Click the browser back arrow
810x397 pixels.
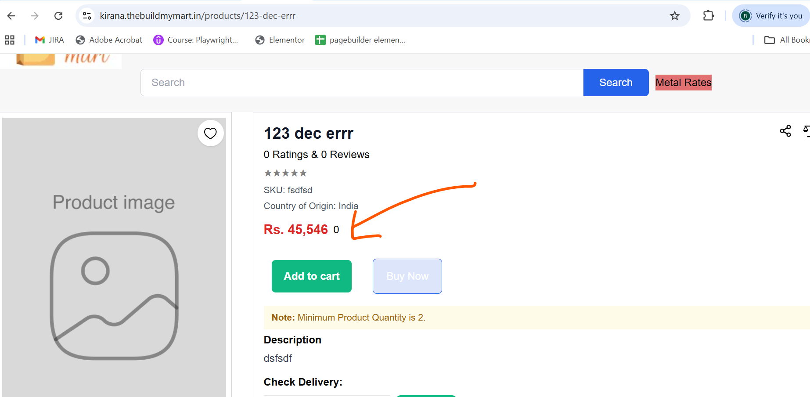coord(11,16)
